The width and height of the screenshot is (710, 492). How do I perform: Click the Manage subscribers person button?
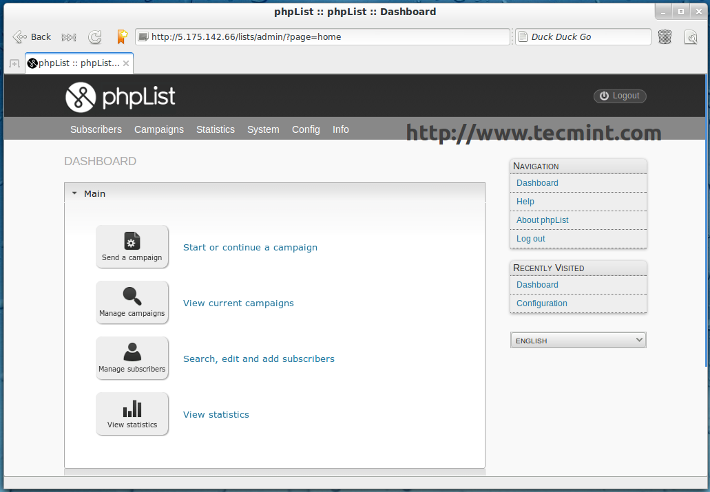[x=132, y=358]
